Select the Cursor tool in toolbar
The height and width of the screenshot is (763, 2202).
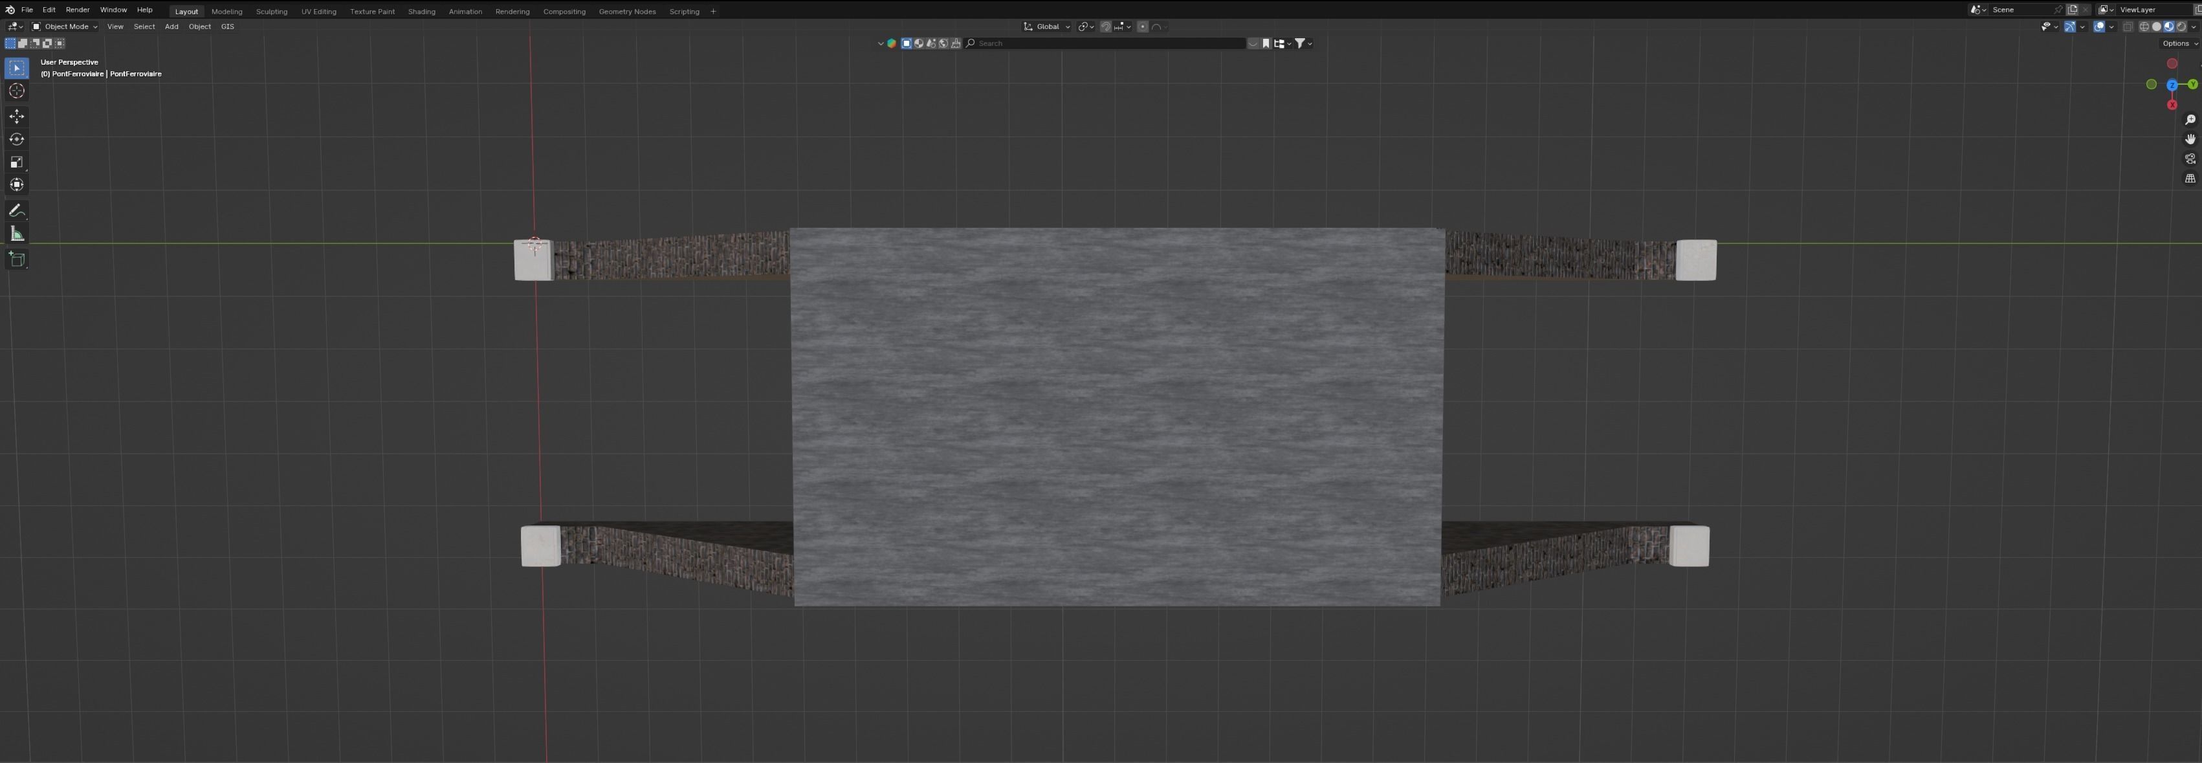tap(16, 91)
